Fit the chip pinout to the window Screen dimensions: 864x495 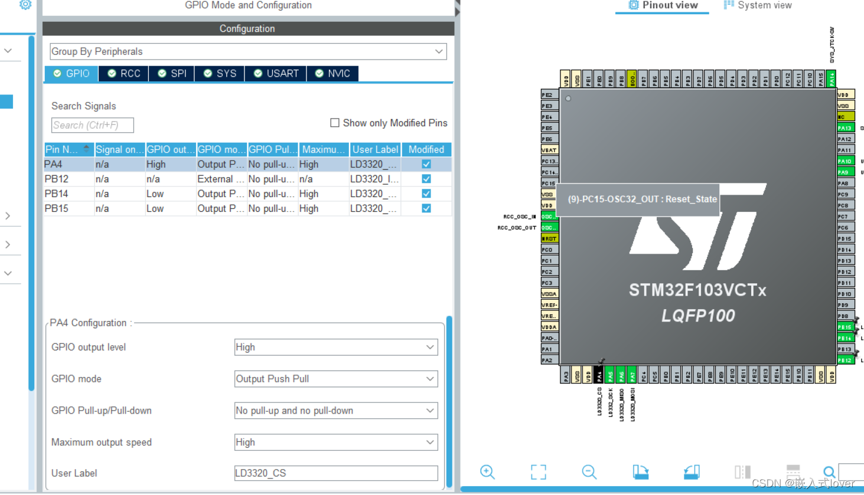[538, 472]
